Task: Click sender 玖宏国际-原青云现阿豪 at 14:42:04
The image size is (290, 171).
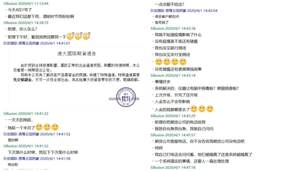Action: [x=168, y=11]
